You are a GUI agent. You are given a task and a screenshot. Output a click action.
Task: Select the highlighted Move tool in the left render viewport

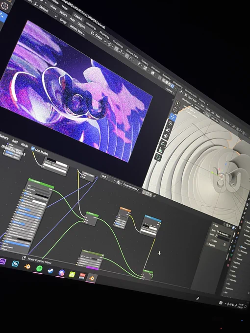[x=3, y=16]
